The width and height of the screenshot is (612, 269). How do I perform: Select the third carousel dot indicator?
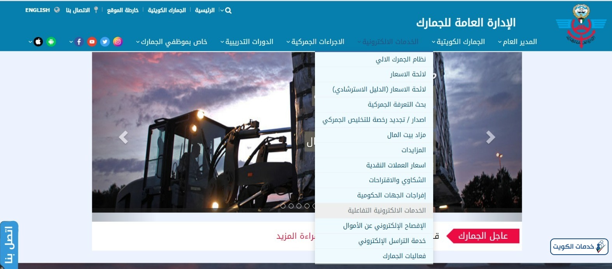299,206
